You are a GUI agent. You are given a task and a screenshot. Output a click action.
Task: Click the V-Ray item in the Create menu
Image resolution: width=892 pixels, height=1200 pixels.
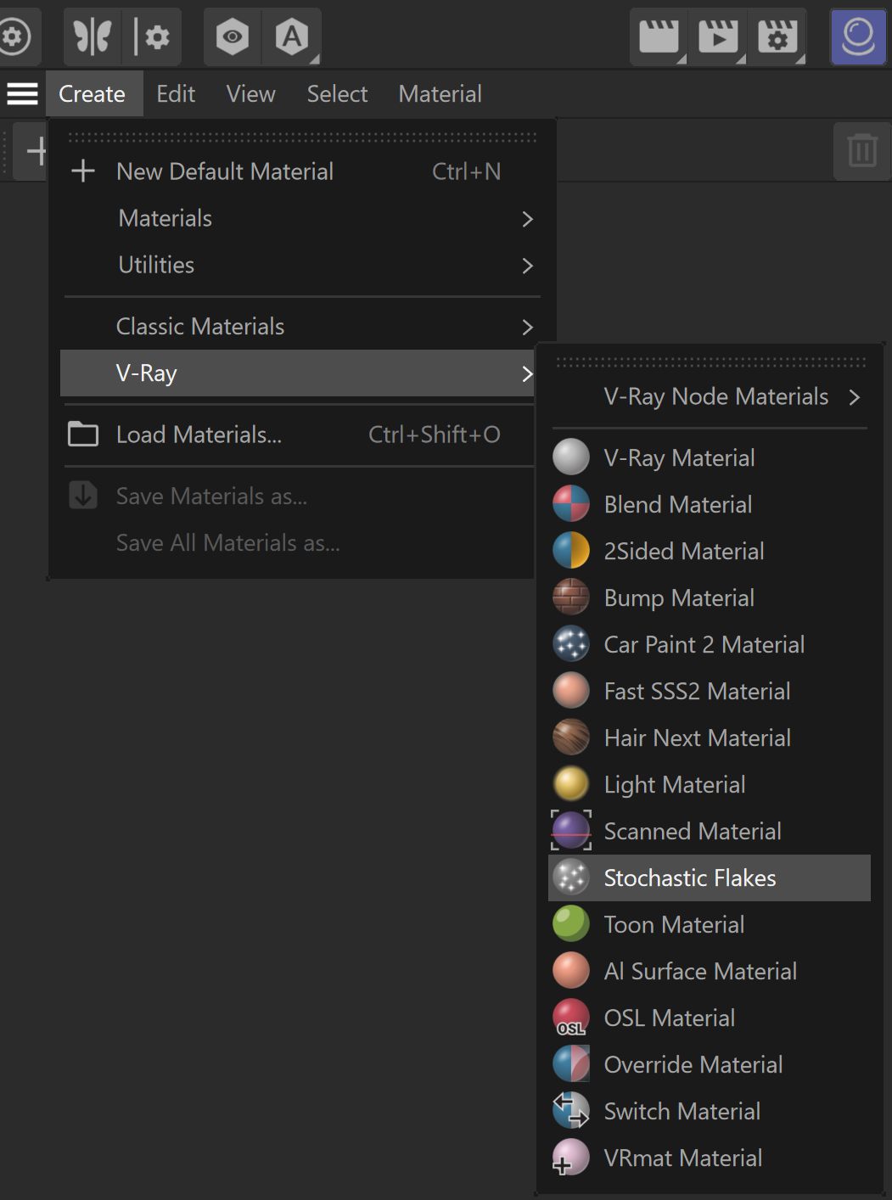point(298,373)
